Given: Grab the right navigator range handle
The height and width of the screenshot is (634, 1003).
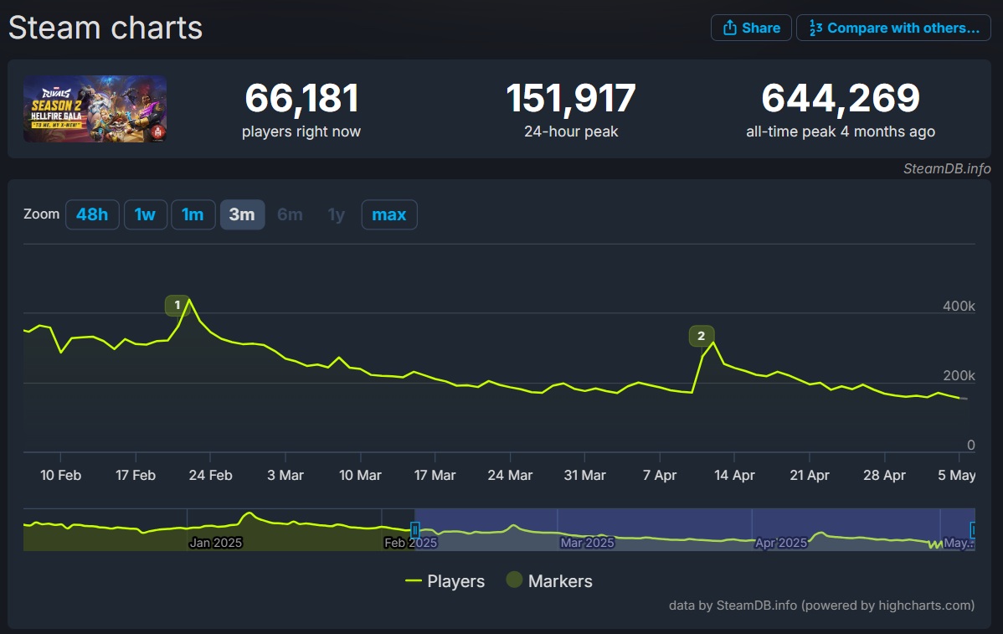Looking at the screenshot, I should coord(973,529).
